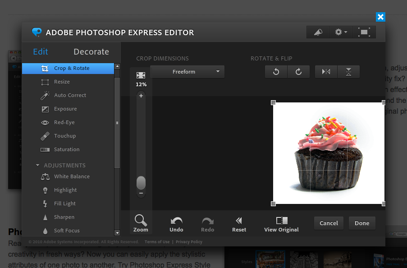The image size is (407, 268).
Task: Click the bottom-left crop handle
Action: pos(273,204)
